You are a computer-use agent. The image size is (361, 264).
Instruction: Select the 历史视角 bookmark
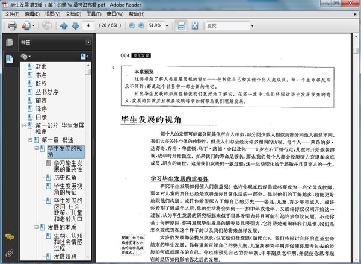tap(65, 177)
